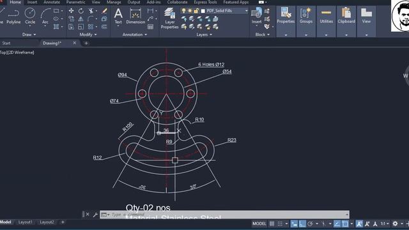
Task: Select the Polyline tool
Action: (x=13, y=16)
